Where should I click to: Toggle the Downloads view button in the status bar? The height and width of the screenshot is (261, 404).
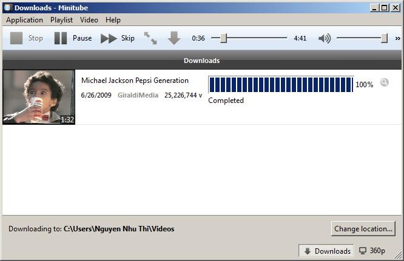pyautogui.click(x=327, y=251)
